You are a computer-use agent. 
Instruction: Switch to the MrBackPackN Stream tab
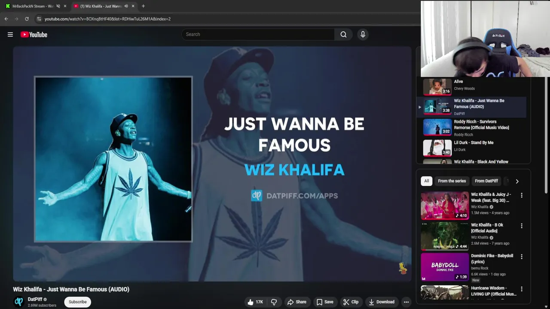[x=32, y=6]
